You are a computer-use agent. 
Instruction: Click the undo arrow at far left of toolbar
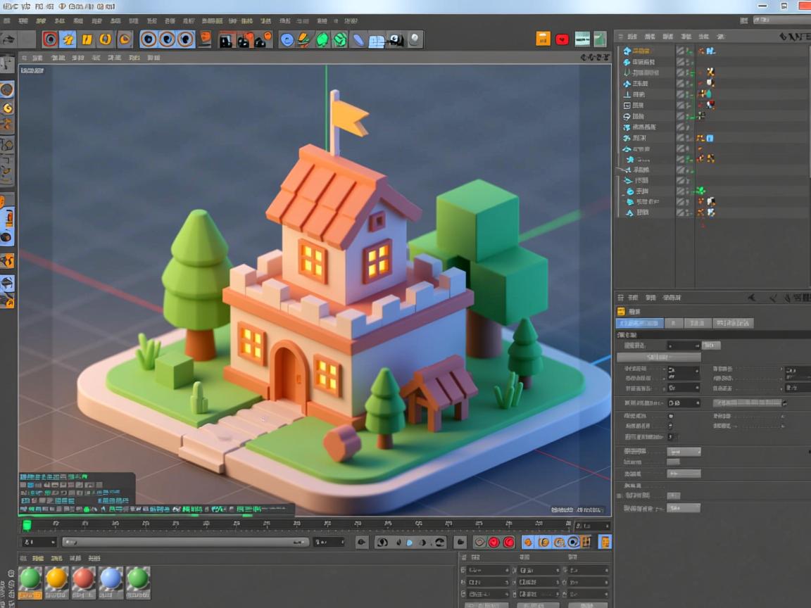click(8, 39)
